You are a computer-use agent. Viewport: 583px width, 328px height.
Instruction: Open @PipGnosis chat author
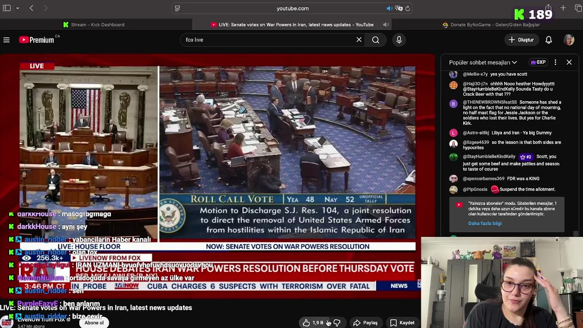(x=475, y=190)
